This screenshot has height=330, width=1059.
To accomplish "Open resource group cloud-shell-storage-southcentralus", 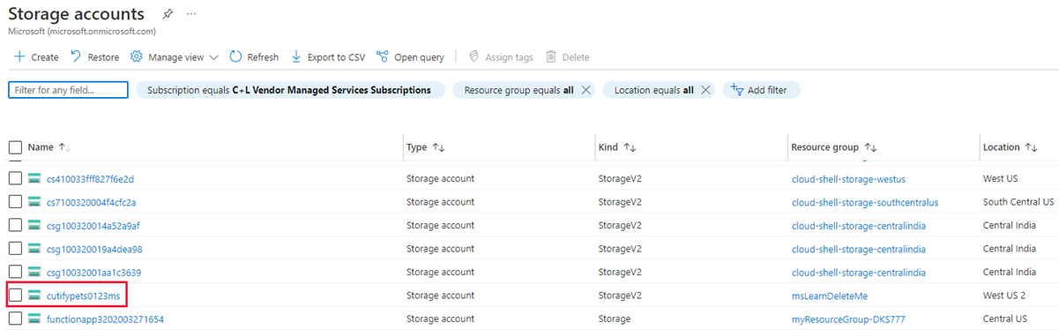I will [x=865, y=202].
